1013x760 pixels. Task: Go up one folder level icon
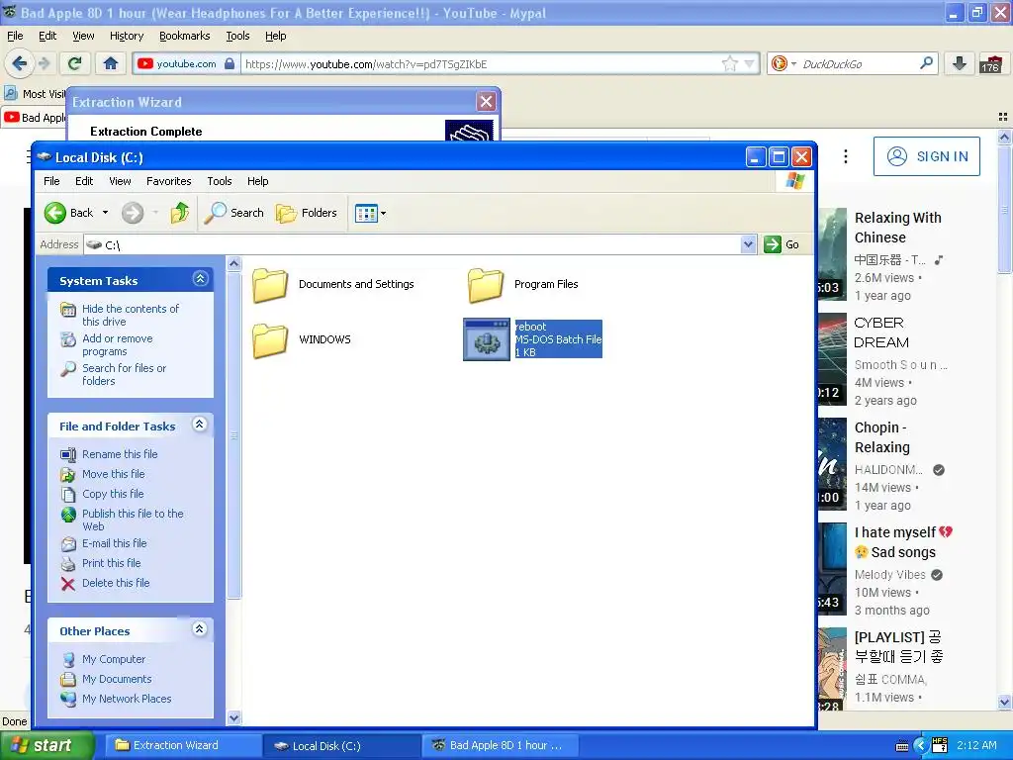coord(180,213)
